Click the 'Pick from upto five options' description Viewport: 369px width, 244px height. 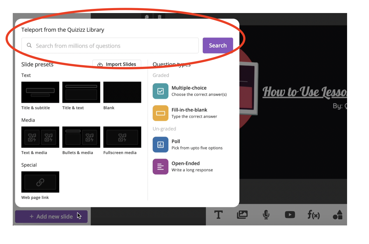(197, 148)
